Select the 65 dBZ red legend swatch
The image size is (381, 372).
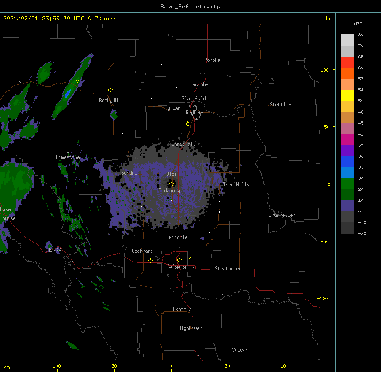[x=347, y=62]
